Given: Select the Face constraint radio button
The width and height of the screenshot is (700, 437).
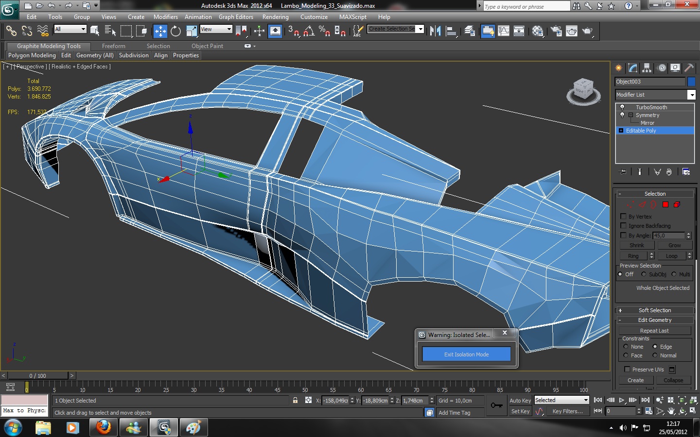Looking at the screenshot, I should coord(626,355).
